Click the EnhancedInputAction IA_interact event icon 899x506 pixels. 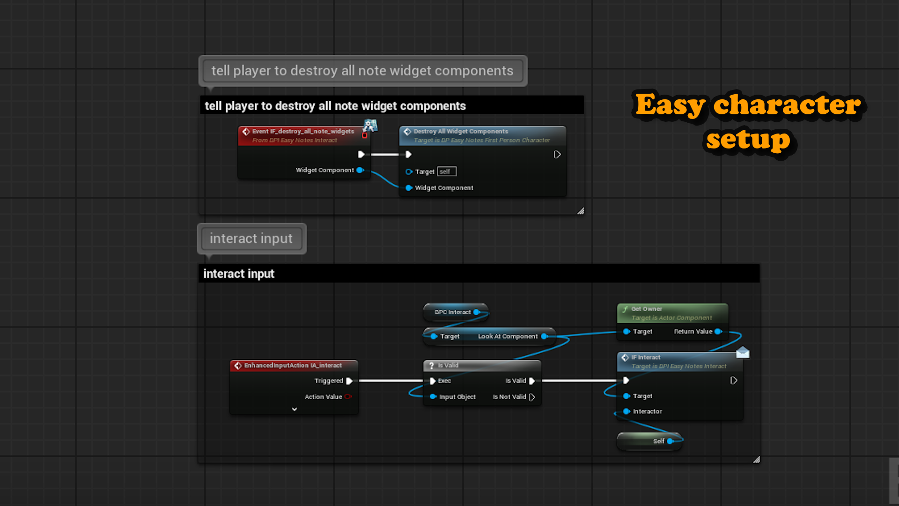pyautogui.click(x=238, y=365)
